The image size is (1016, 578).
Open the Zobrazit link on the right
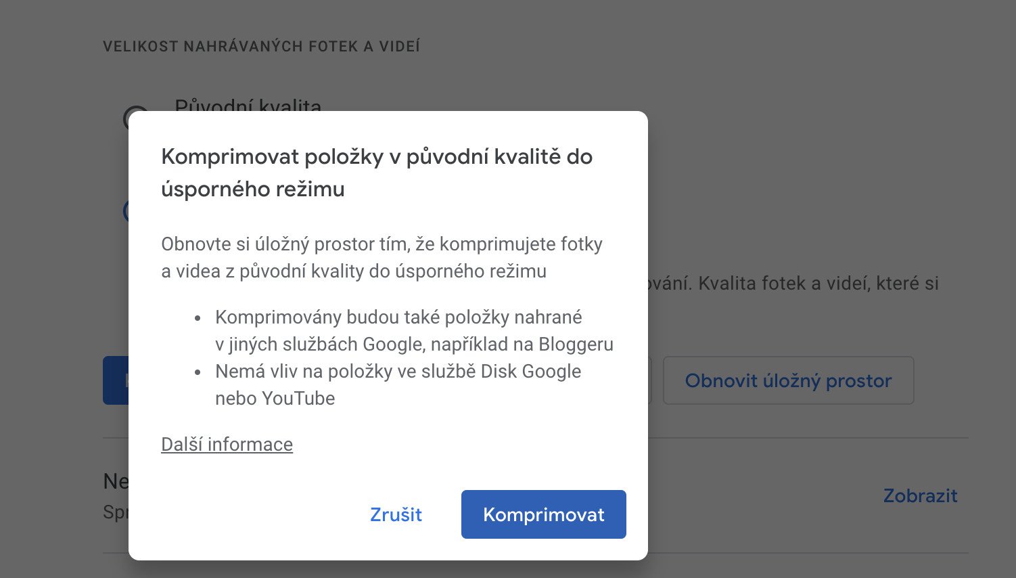(x=920, y=495)
